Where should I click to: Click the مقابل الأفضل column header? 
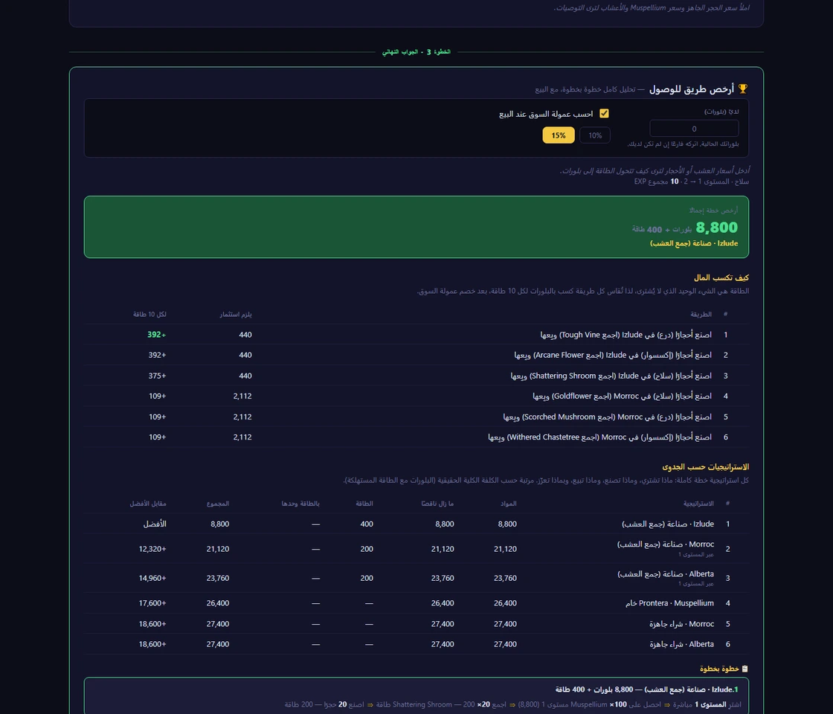pos(148,504)
